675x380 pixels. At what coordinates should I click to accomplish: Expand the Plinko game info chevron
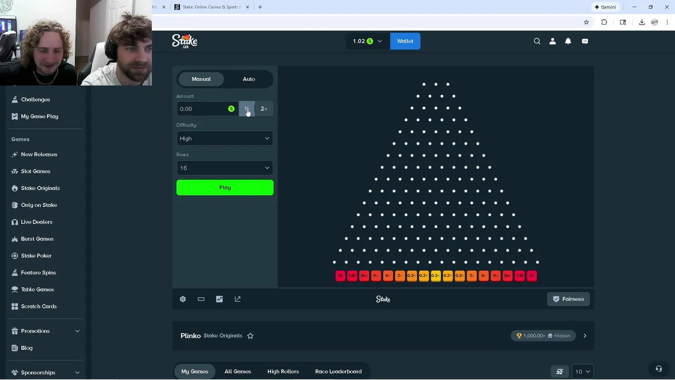(x=585, y=336)
